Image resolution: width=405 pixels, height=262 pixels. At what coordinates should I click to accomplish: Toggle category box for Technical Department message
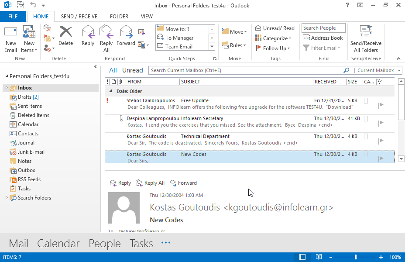[x=366, y=136]
